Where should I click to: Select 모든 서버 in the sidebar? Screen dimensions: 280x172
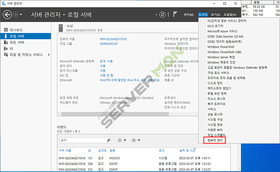pos(26,42)
